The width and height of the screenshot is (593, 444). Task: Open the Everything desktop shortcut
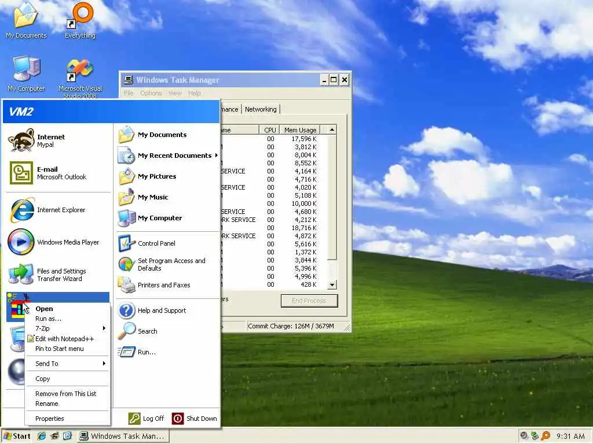click(80, 21)
